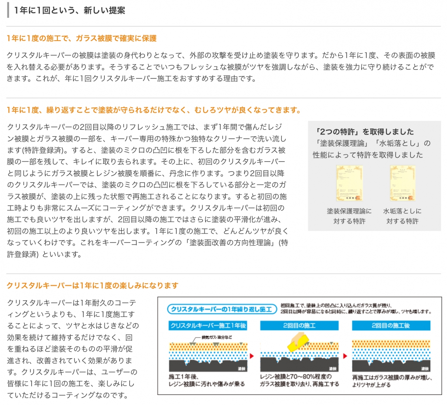Viewport: 447px width, 405px height.
Task: Click the red arrow before the 2回目の施工後 diagram
Action: pyautogui.click(x=345, y=356)
